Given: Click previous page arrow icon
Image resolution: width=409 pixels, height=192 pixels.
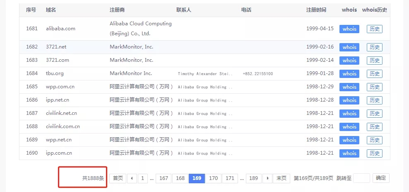Looking at the screenshot, I should click(x=132, y=178).
